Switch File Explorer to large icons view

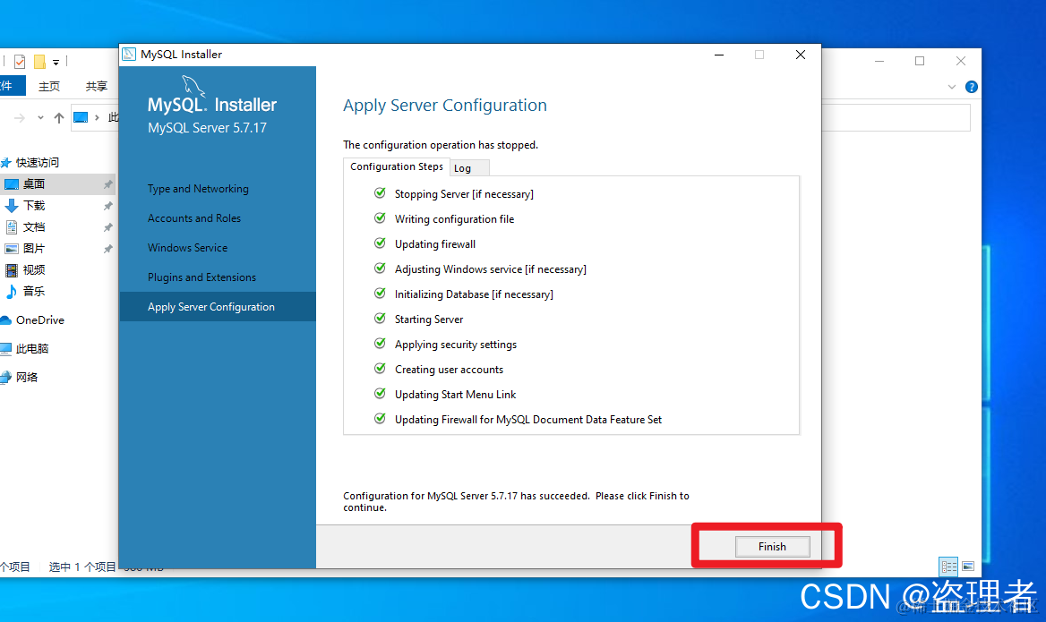coord(968,567)
